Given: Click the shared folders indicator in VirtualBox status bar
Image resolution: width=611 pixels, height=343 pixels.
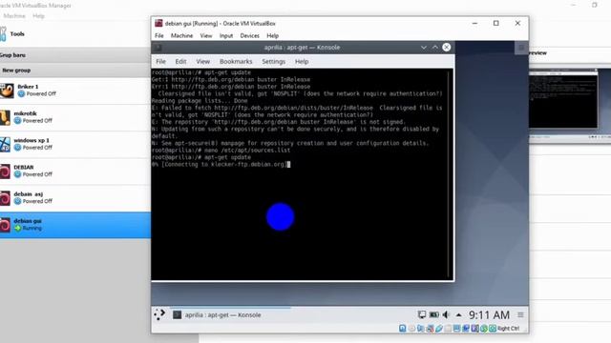Looking at the screenshot, I should click(x=448, y=329).
